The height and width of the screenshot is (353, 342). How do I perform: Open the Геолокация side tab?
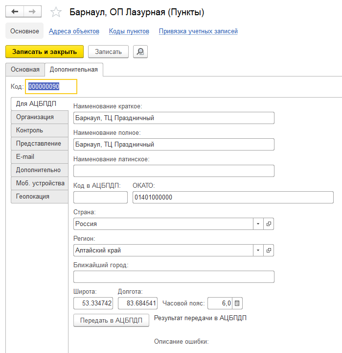point(33,197)
